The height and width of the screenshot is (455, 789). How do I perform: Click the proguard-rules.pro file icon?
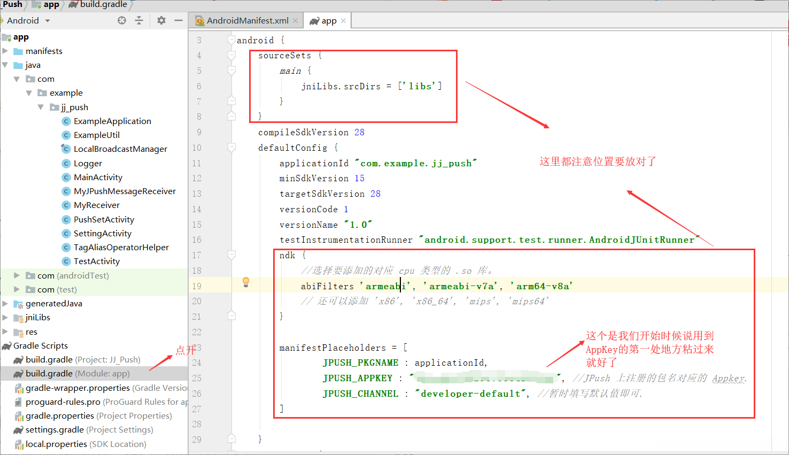(19, 402)
